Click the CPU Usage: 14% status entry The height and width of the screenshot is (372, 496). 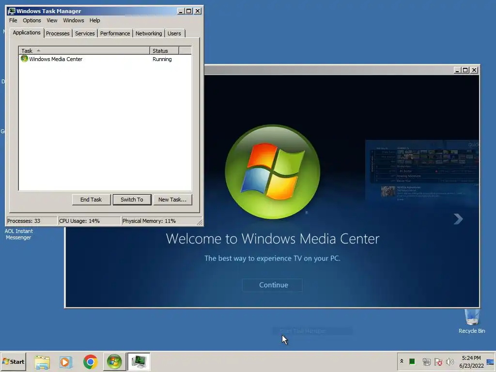89,221
